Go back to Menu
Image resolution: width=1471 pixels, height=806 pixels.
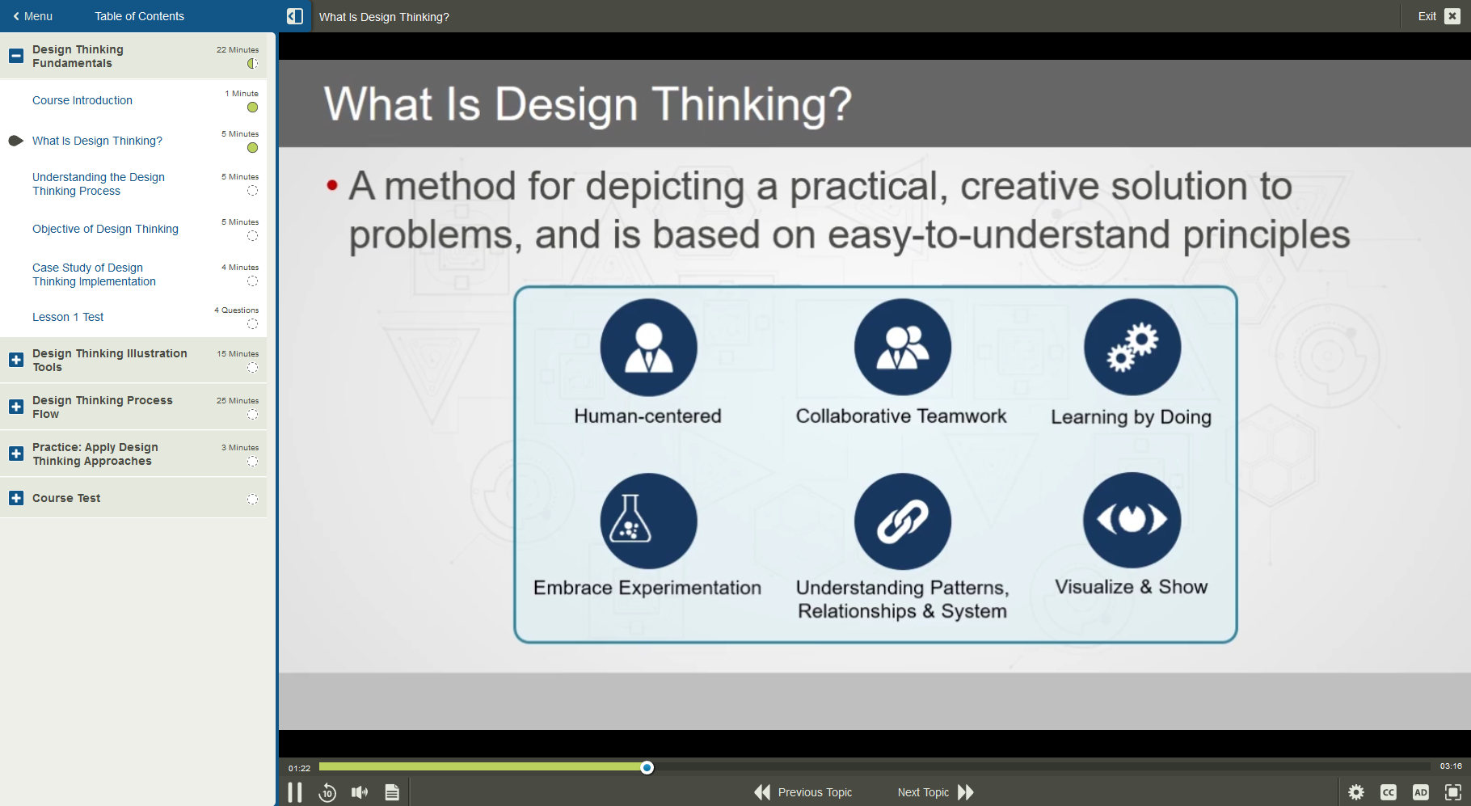pos(32,16)
